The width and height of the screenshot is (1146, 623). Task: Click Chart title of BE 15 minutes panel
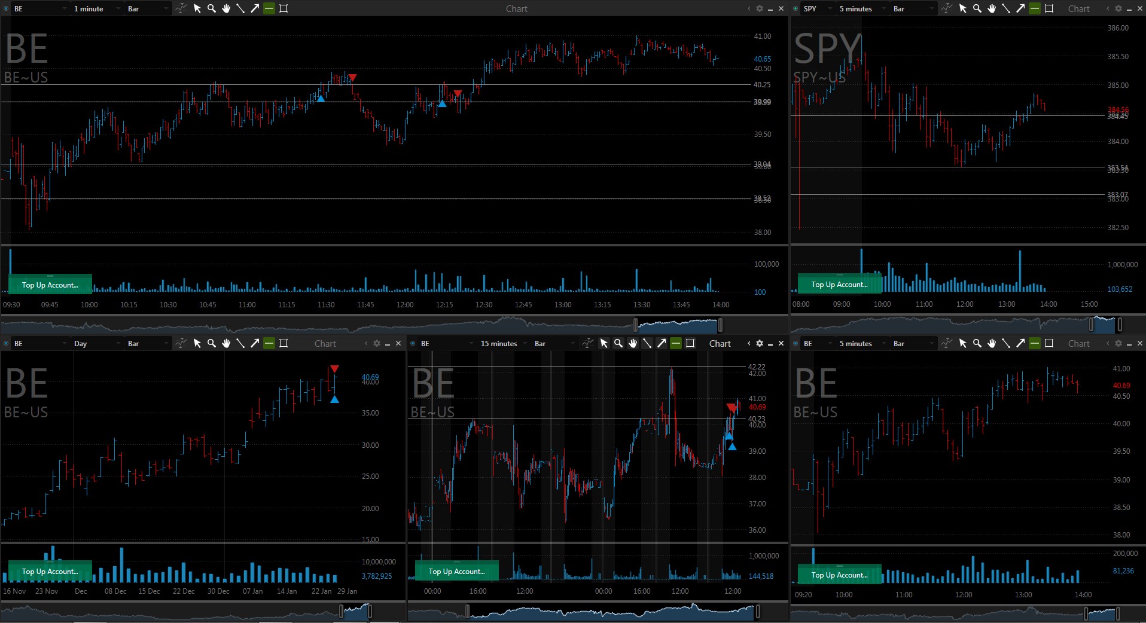pos(720,343)
